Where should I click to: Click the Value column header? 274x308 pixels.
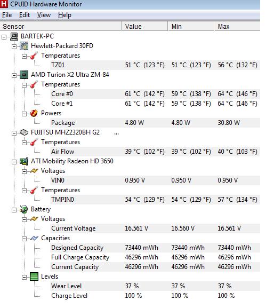click(144, 26)
